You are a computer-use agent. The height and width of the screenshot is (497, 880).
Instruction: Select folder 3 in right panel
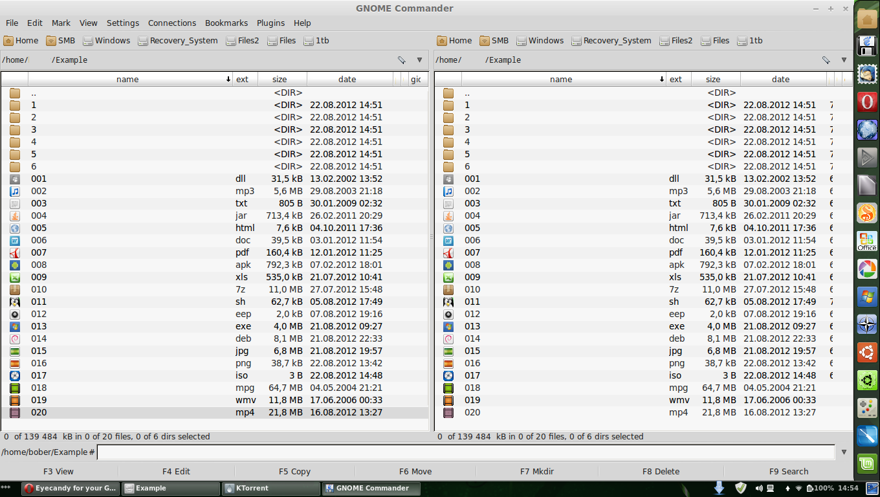click(x=643, y=129)
